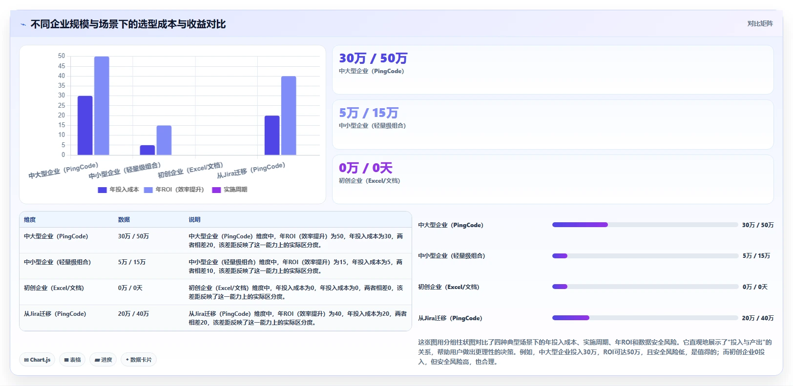Click the y-axis tick value 50
This screenshot has width=793, height=386.
pos(62,56)
